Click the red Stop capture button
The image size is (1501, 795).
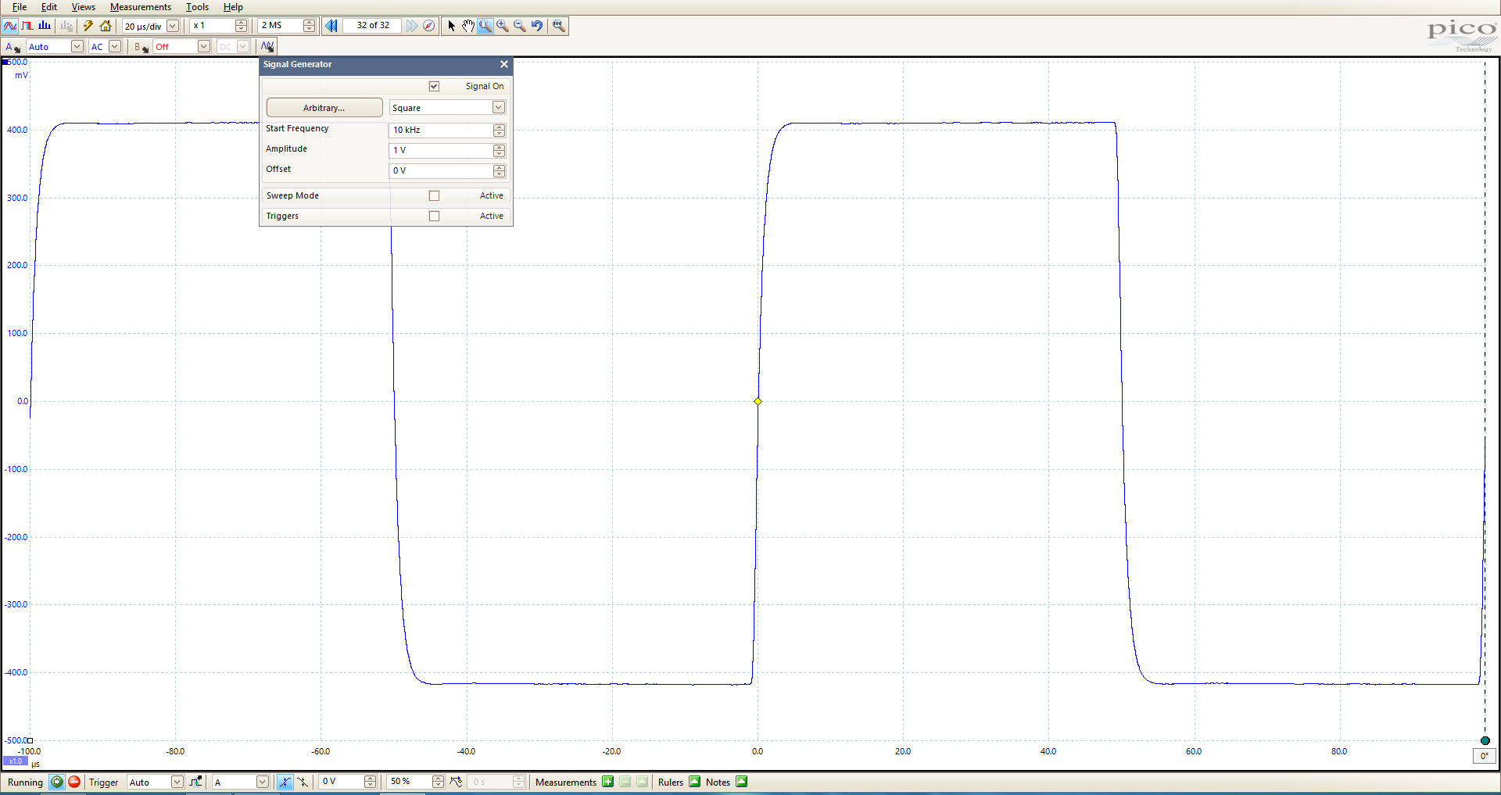pos(74,782)
